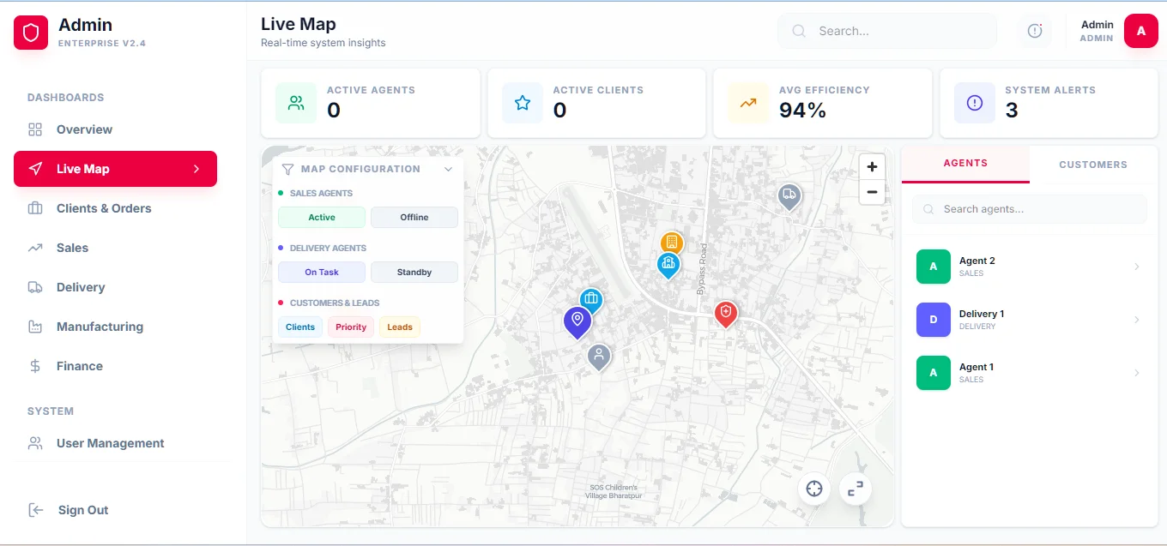Click the orange building map marker
This screenshot has height=546, width=1167.
(x=672, y=241)
